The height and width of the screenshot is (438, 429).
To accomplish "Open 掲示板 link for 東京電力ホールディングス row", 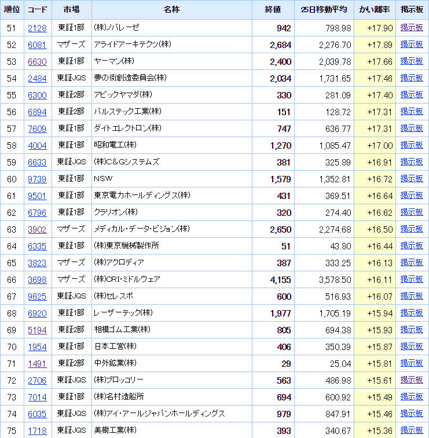I will 412,195.
